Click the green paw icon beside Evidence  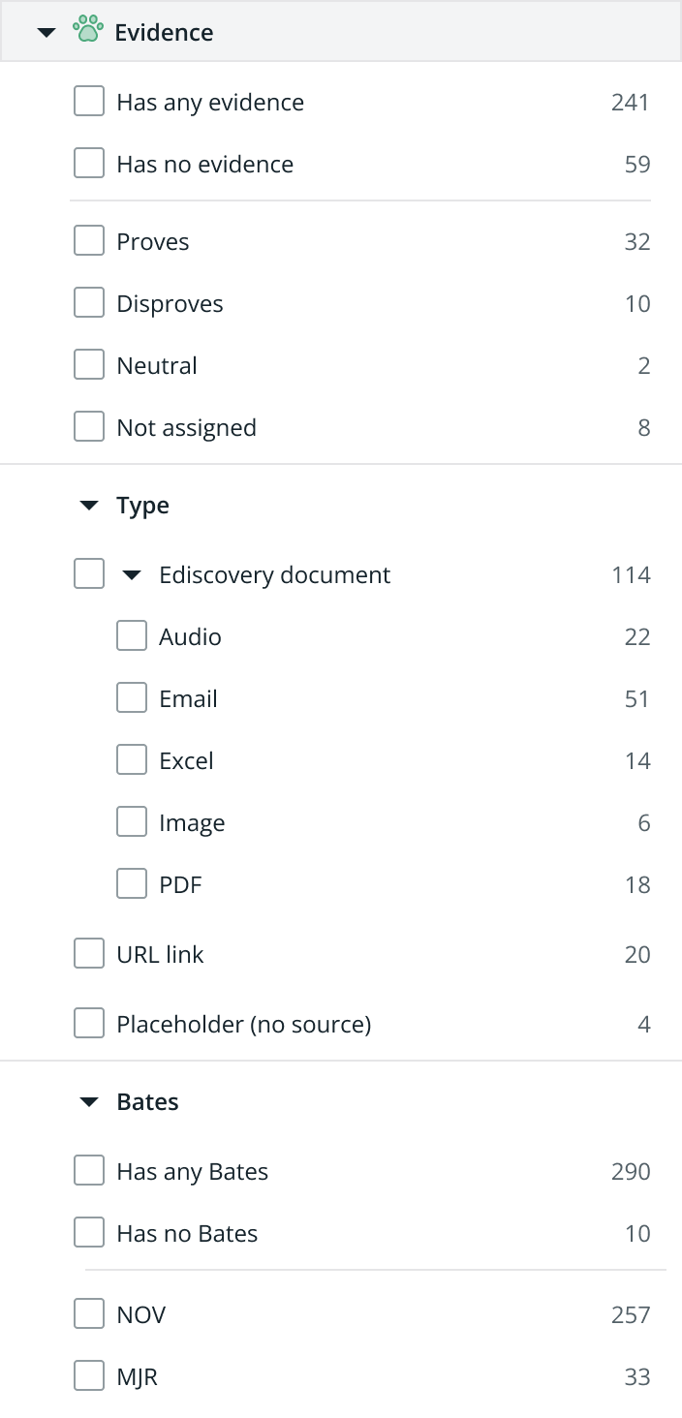coord(88,30)
